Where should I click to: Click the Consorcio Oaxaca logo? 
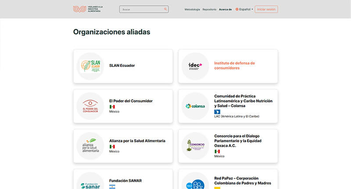195,146
